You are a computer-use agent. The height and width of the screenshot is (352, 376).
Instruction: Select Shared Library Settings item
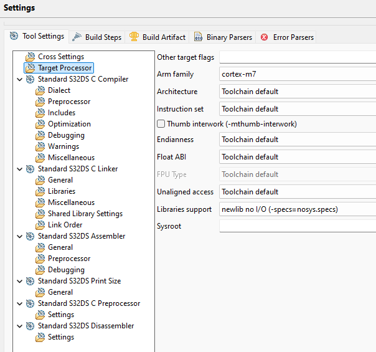[85, 214]
